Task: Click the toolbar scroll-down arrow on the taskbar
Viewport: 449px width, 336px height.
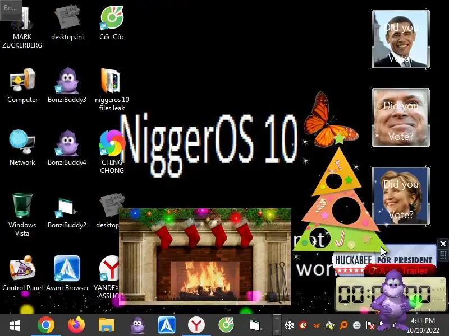Action: coord(277,332)
